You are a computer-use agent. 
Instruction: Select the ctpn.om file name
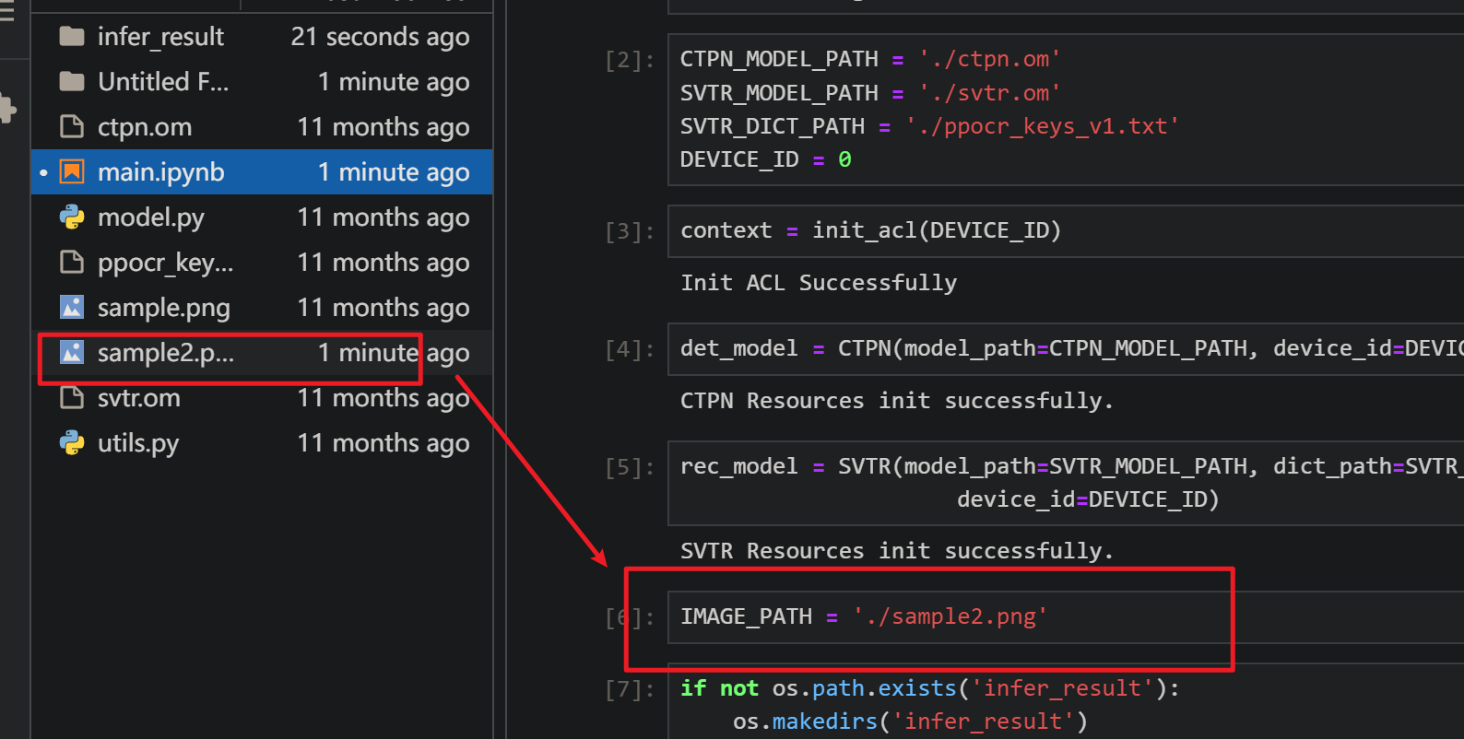click(x=145, y=127)
